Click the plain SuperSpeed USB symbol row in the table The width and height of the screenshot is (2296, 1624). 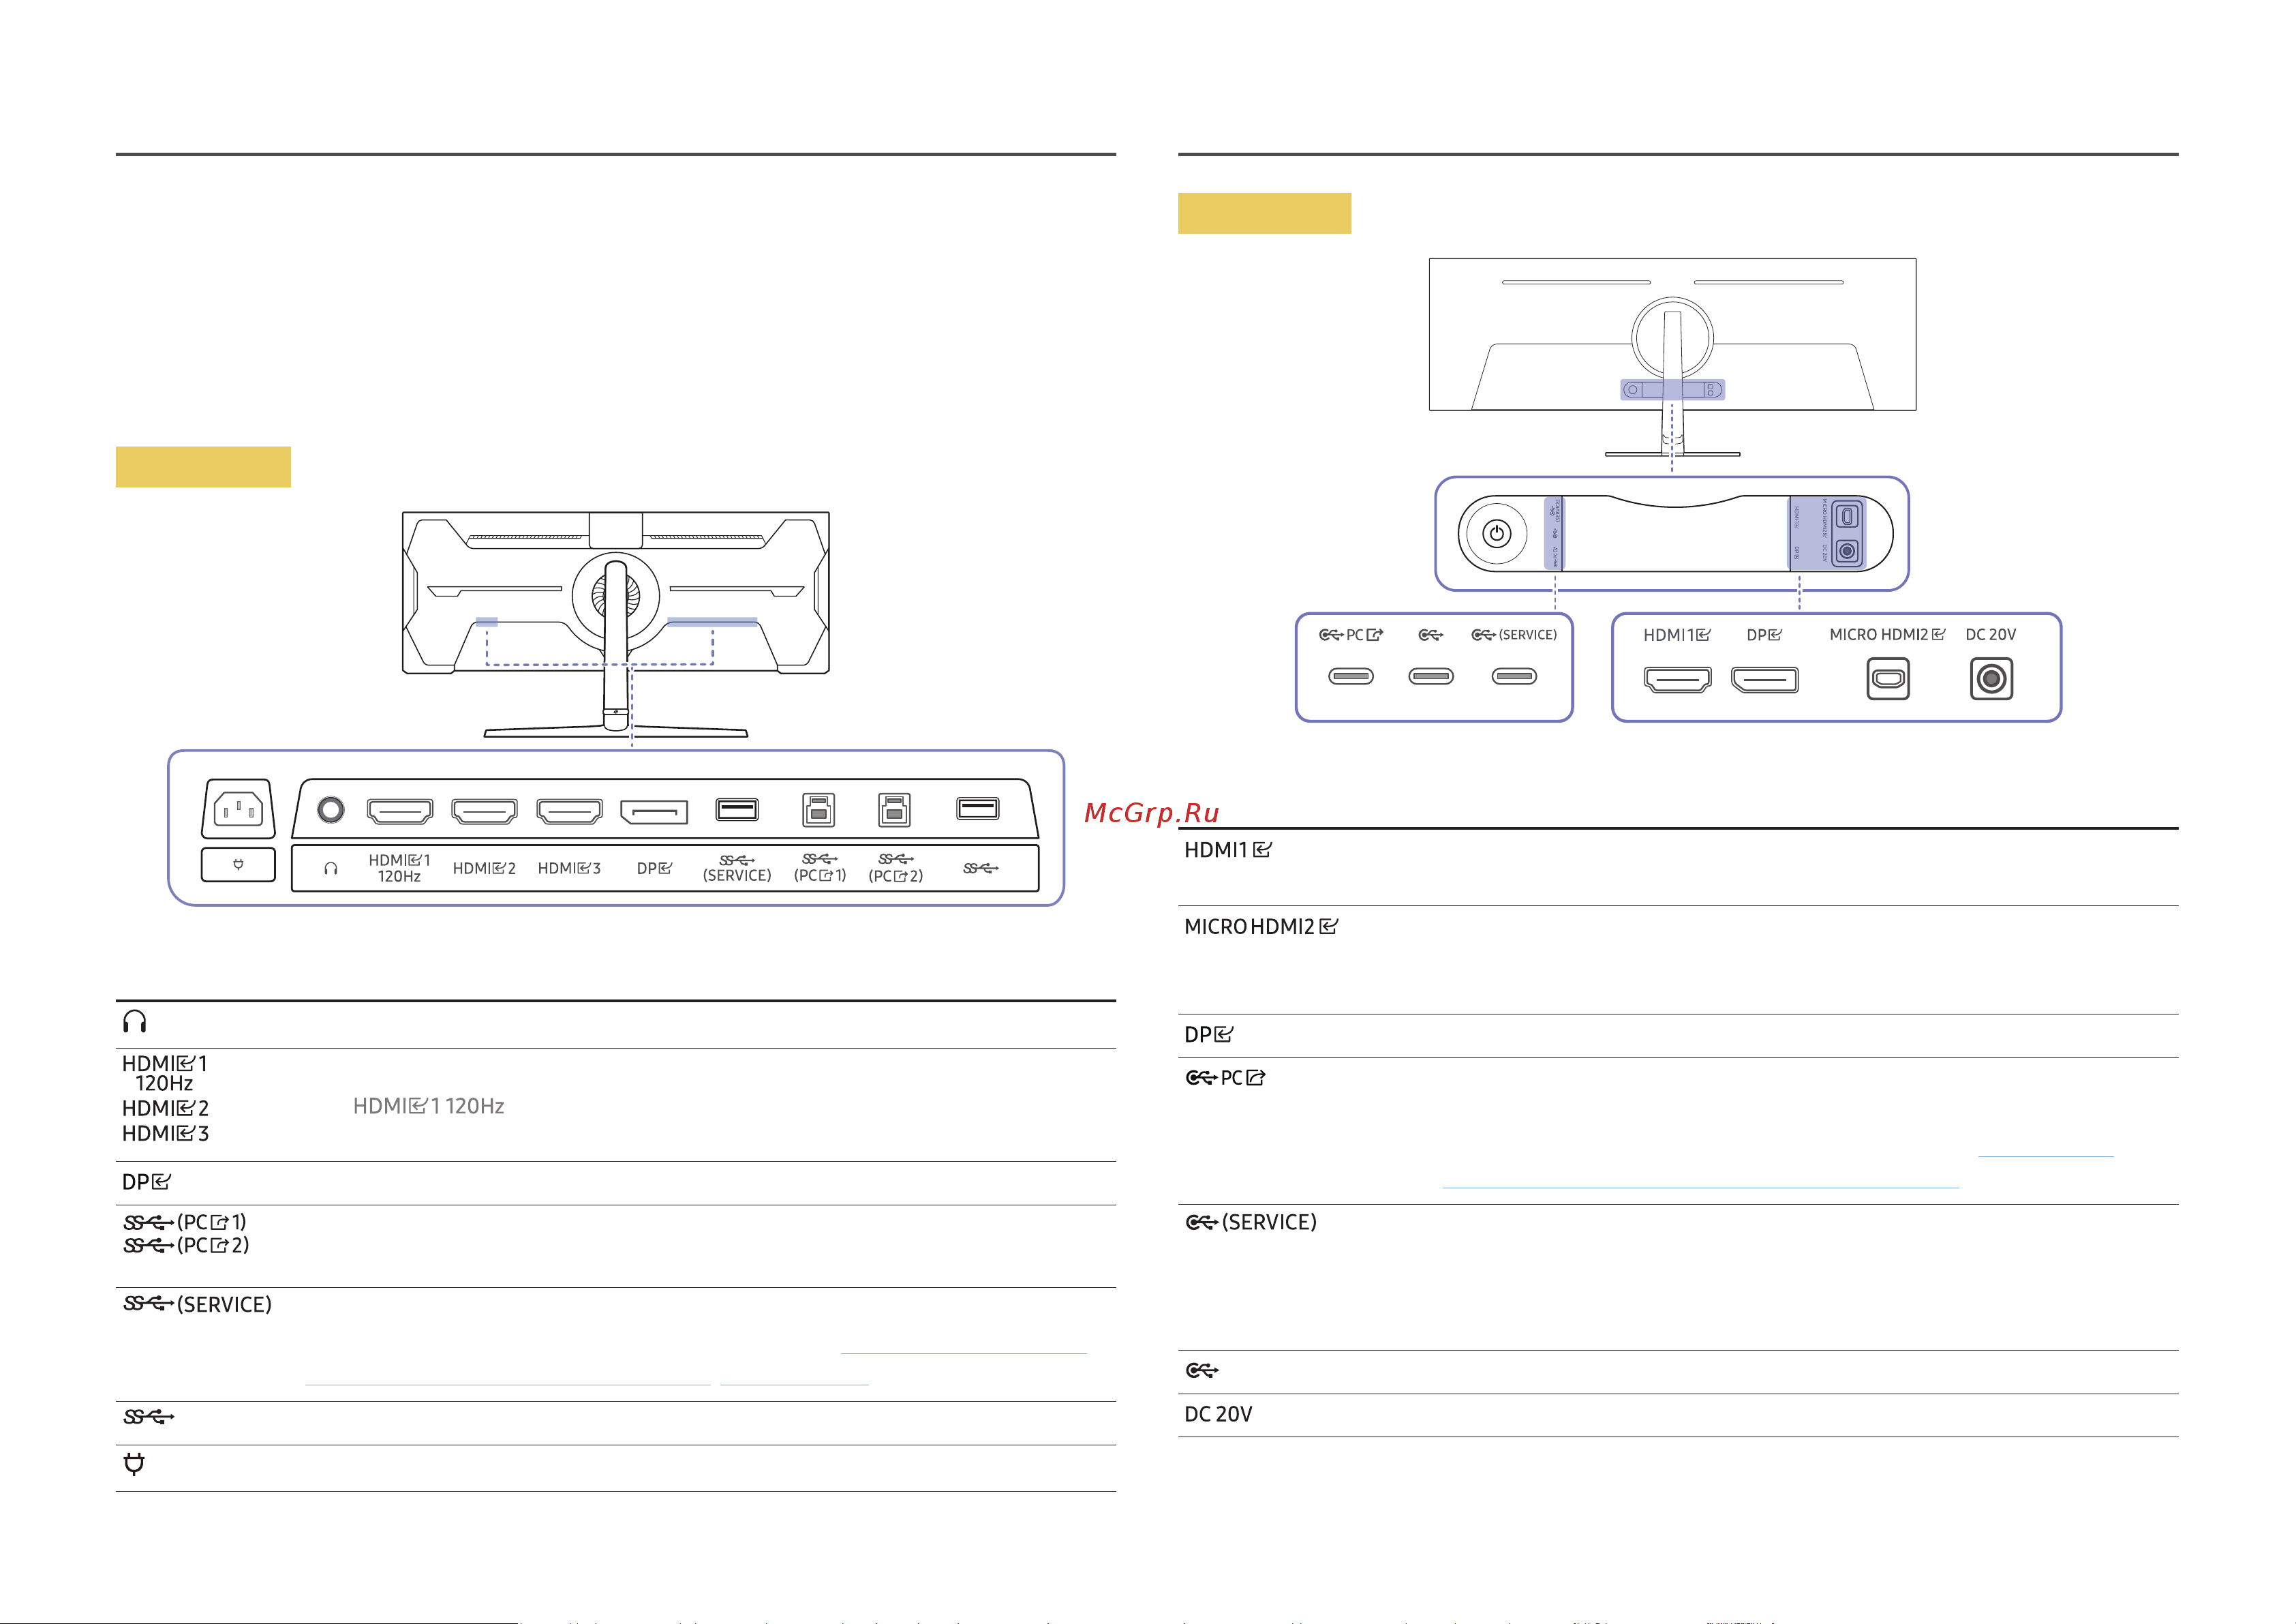(x=148, y=1417)
